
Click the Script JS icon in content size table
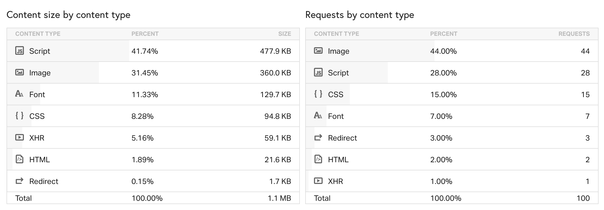pos(20,51)
